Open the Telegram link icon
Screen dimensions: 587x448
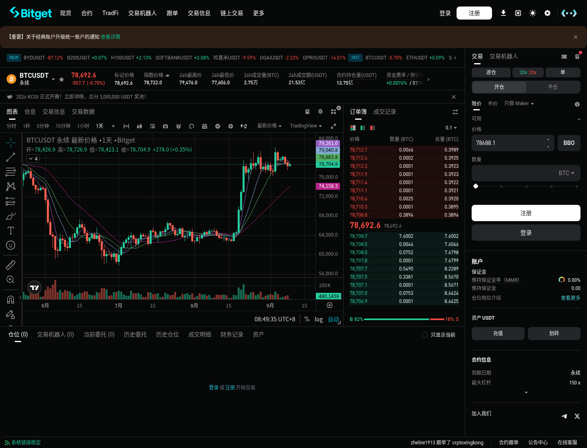click(x=564, y=416)
